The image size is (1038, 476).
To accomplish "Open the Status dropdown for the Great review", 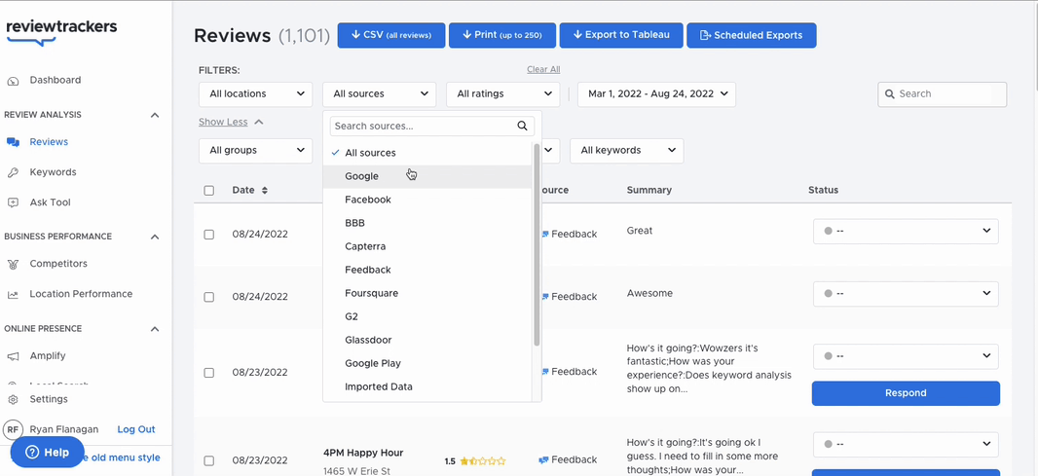I will [906, 231].
